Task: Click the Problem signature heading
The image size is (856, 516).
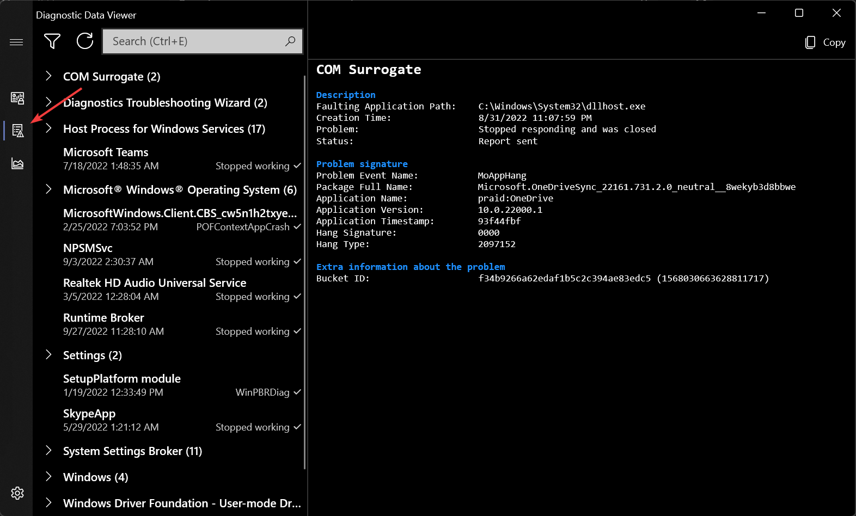Action: [362, 164]
